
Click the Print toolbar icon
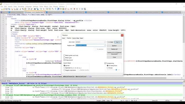17,9
